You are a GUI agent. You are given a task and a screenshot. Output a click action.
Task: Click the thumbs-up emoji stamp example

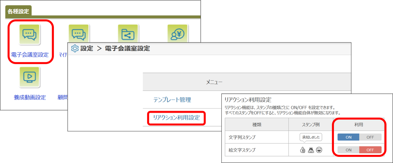tap(302, 150)
